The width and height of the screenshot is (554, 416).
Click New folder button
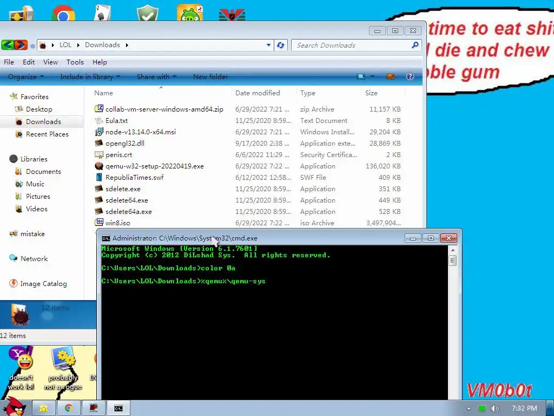click(210, 76)
